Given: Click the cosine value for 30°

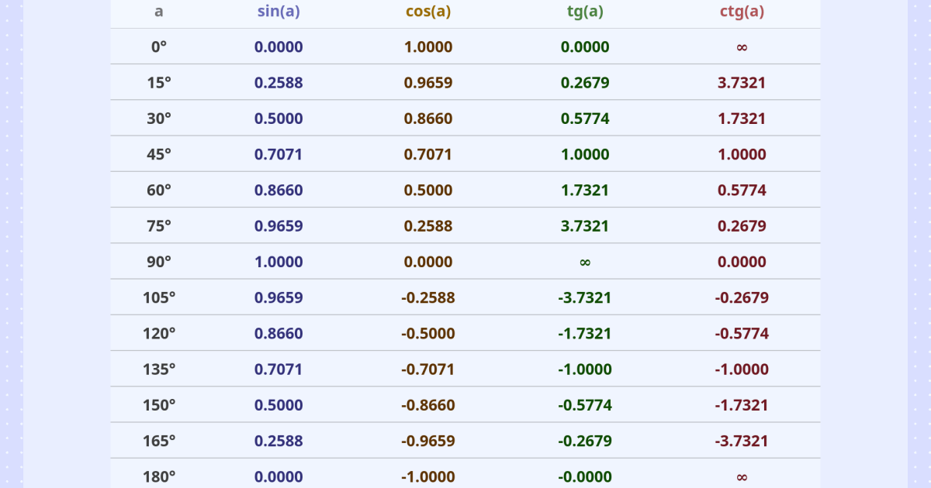Looking at the screenshot, I should [x=428, y=119].
